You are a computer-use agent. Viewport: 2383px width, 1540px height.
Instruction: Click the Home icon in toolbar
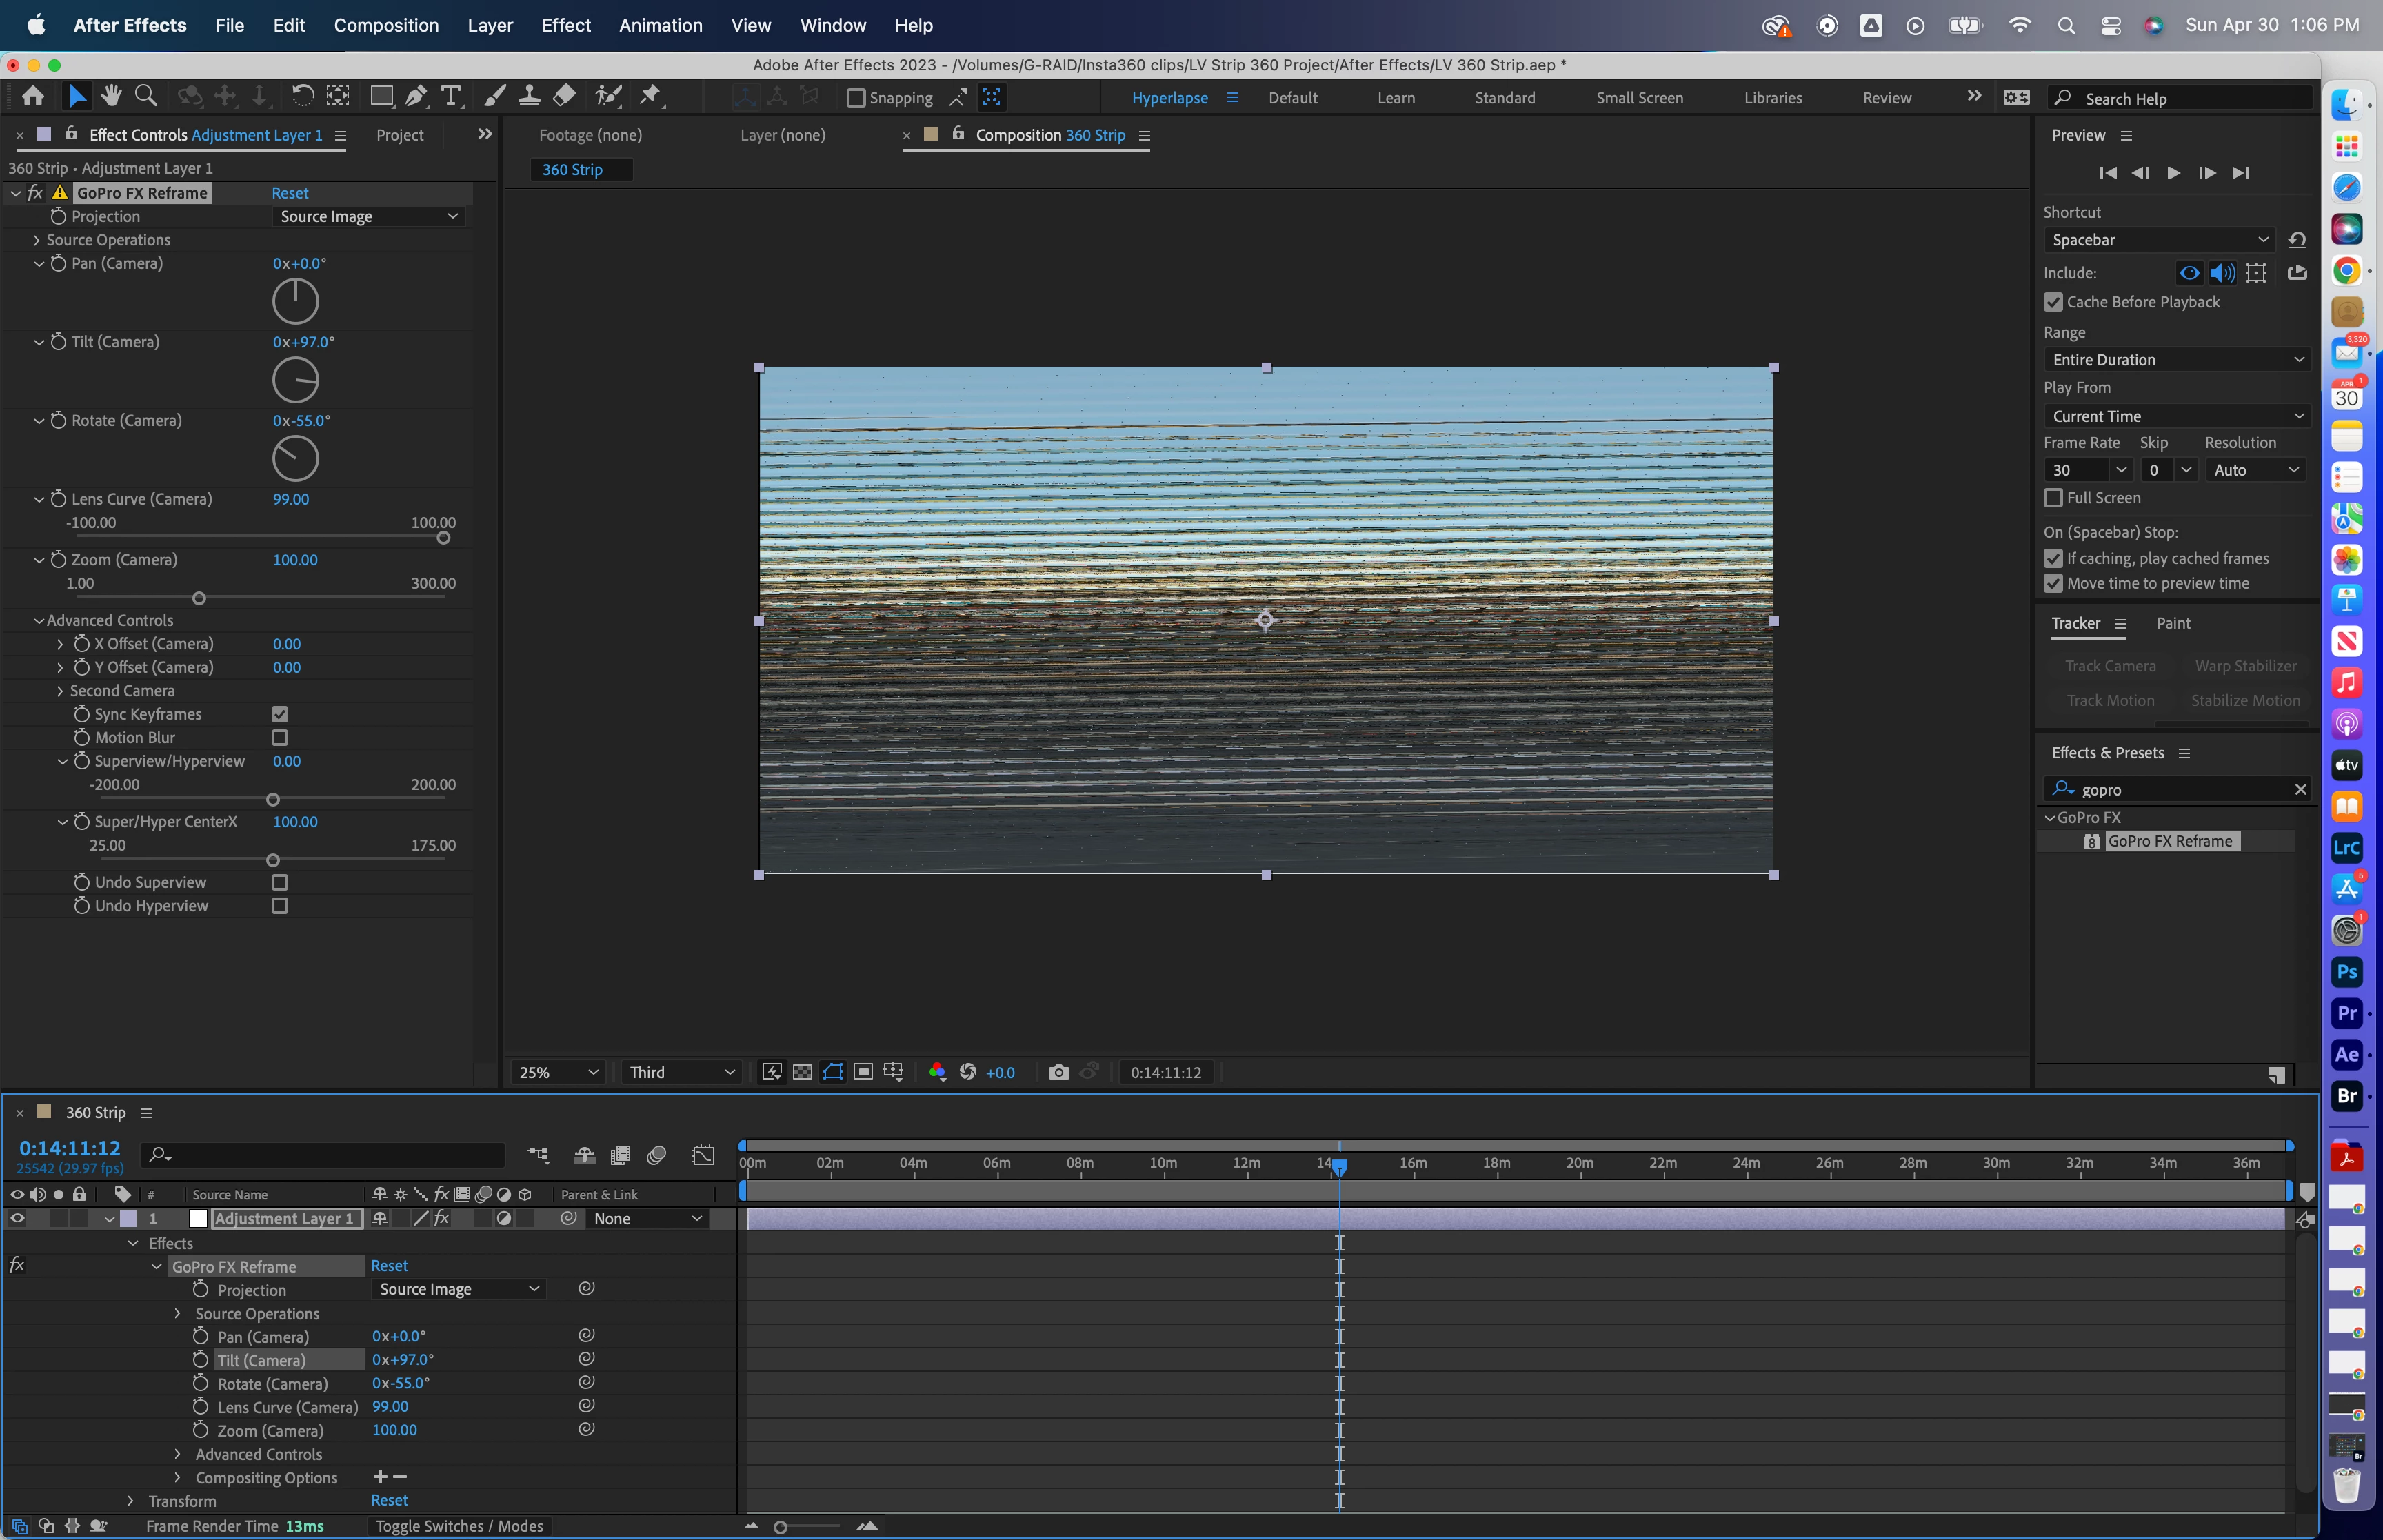pos(33,96)
